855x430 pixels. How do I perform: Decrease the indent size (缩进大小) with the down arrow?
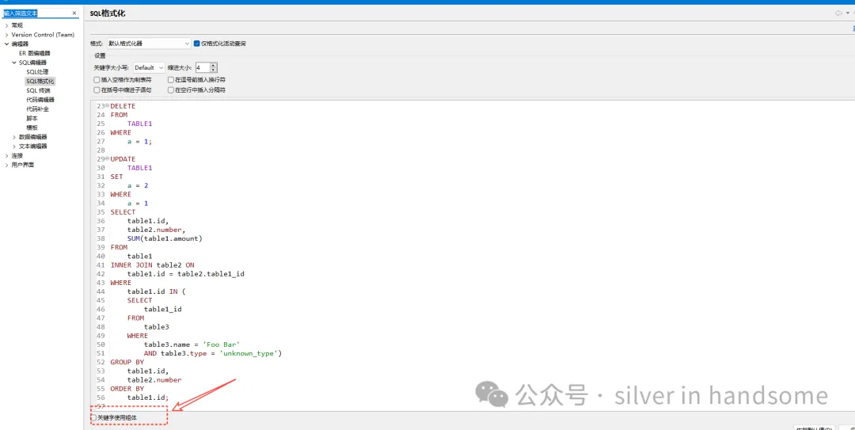coord(214,70)
